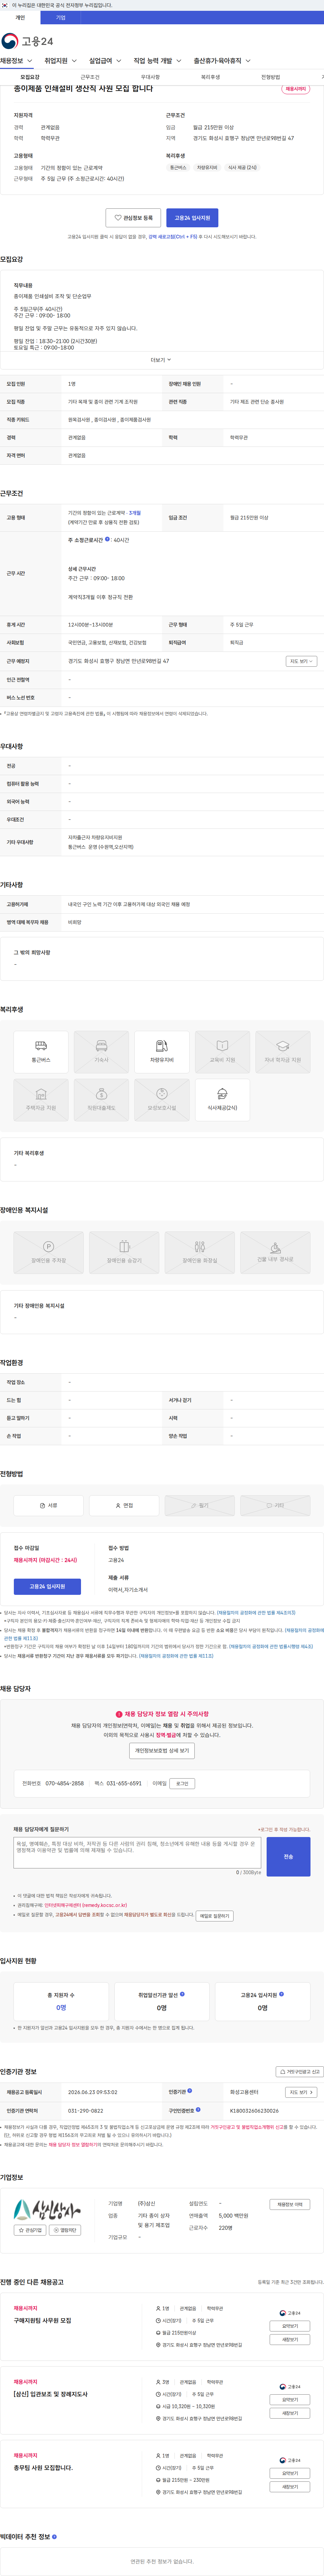
Task: Click 요약보기 for 구매자원팀 사무원 모집
Action: pos(290,2326)
